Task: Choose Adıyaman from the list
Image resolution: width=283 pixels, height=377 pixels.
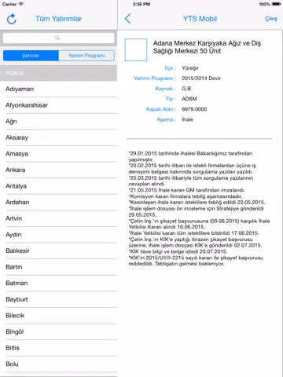Action: click(x=59, y=89)
